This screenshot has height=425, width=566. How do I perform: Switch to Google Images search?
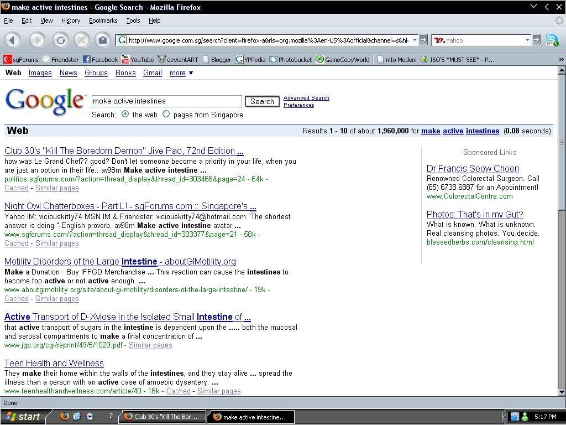pos(40,73)
